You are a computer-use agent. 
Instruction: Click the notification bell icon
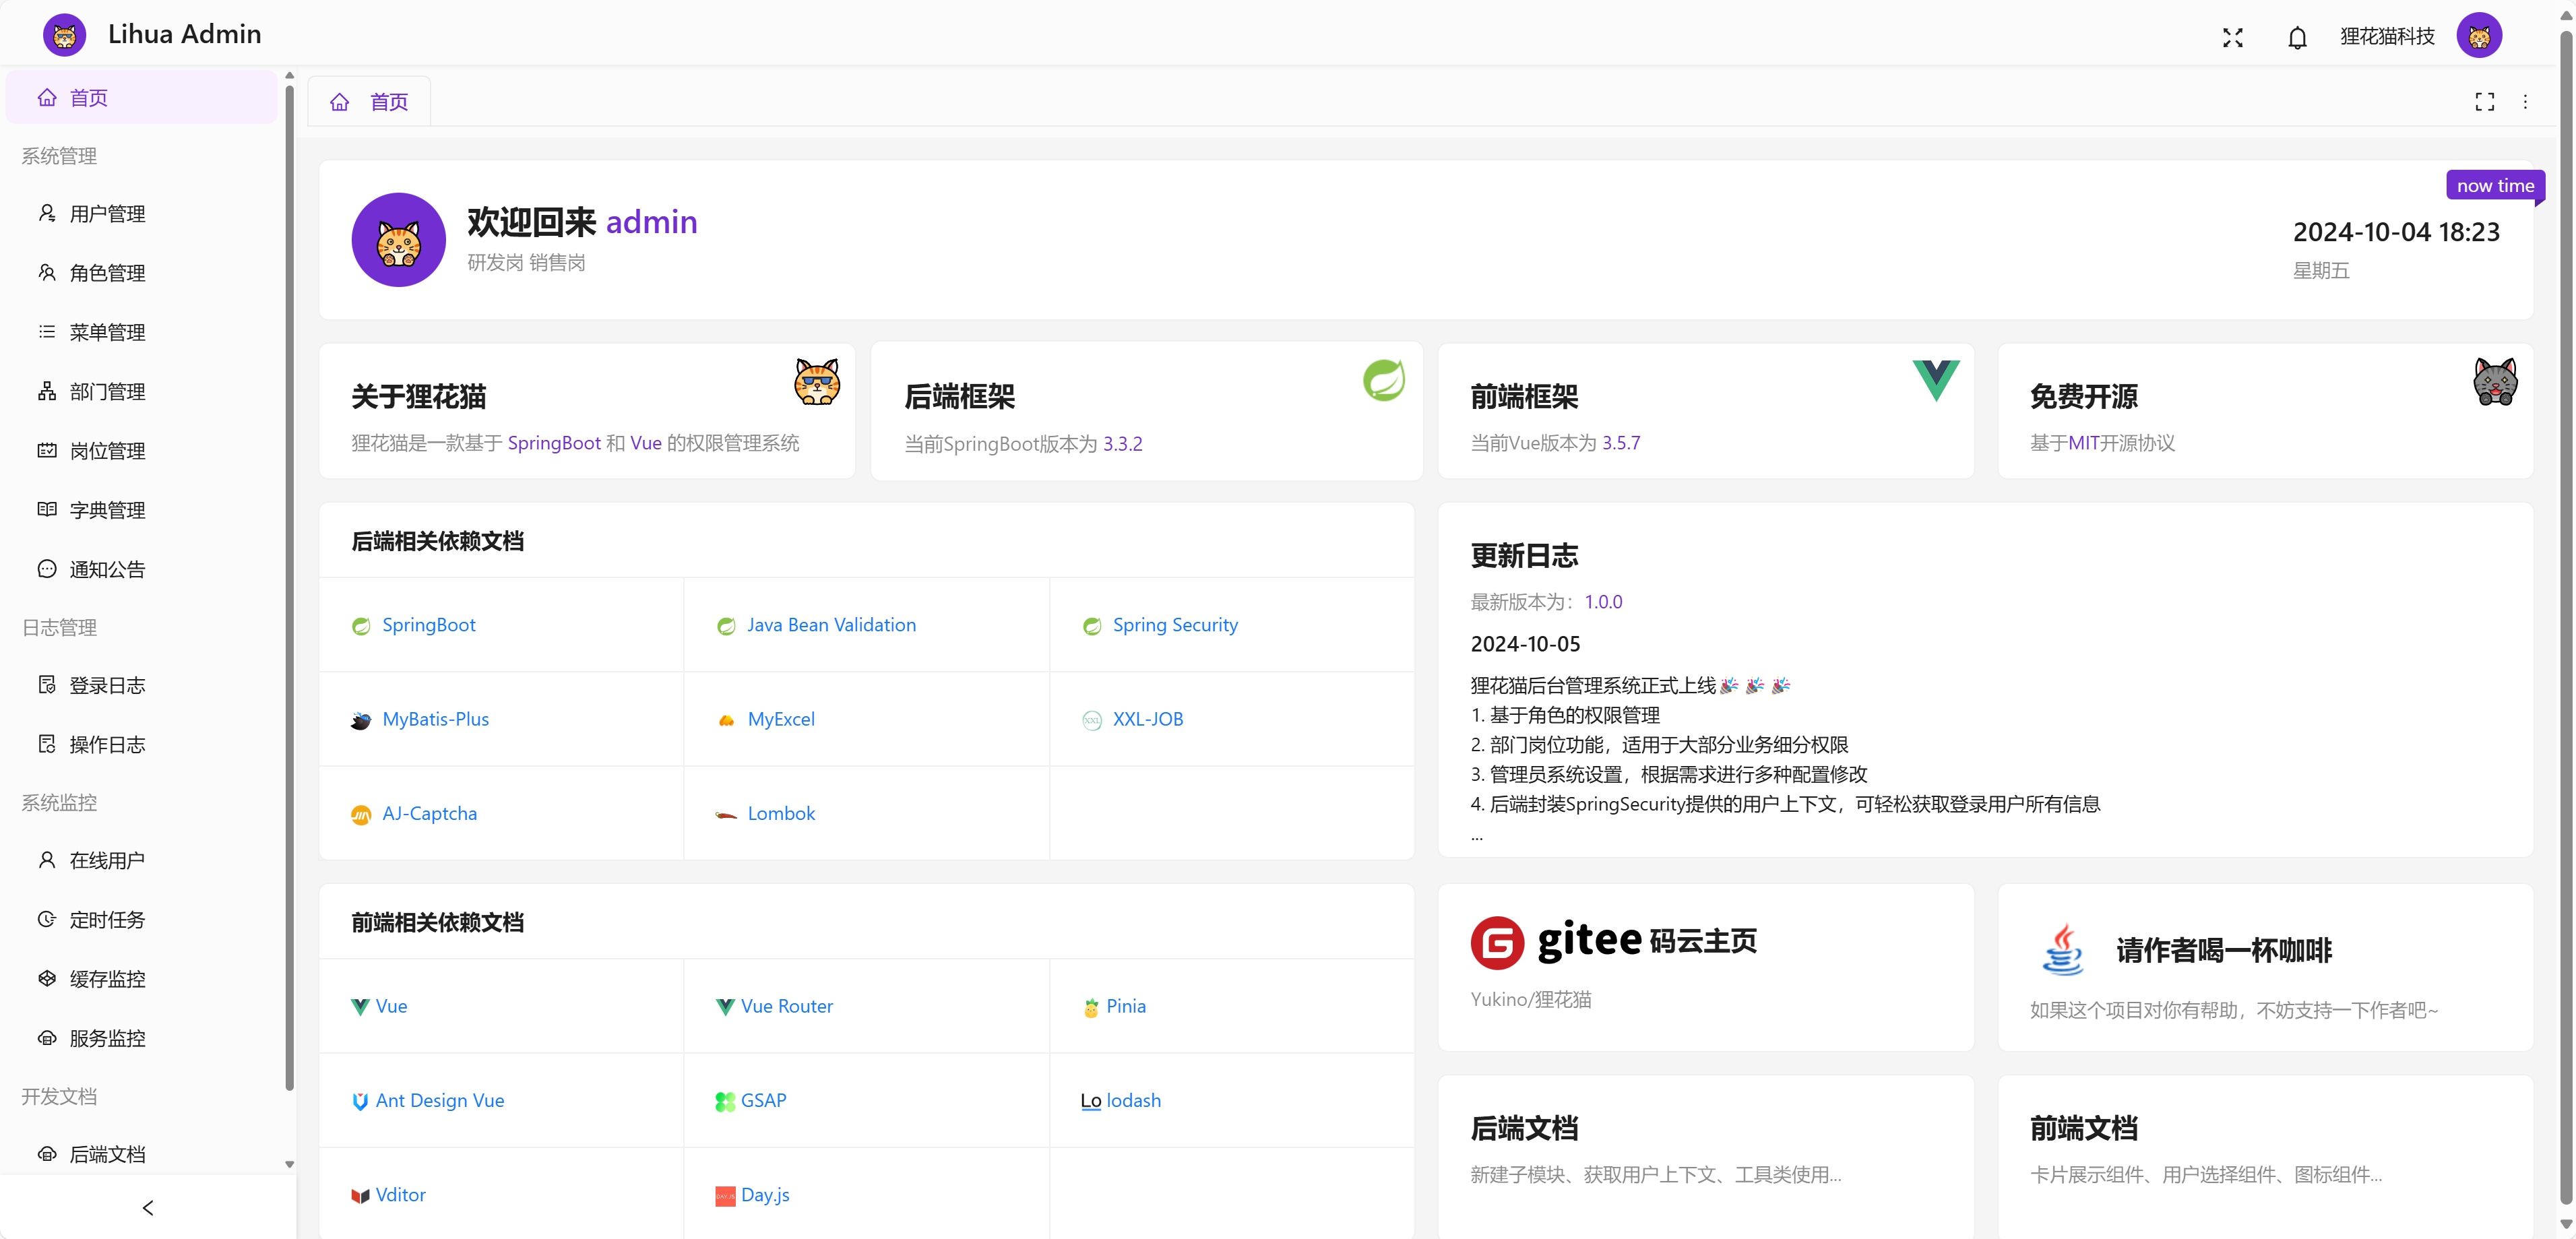tap(2297, 38)
